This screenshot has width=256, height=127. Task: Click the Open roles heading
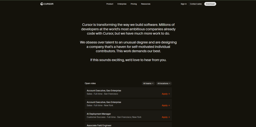90,83
